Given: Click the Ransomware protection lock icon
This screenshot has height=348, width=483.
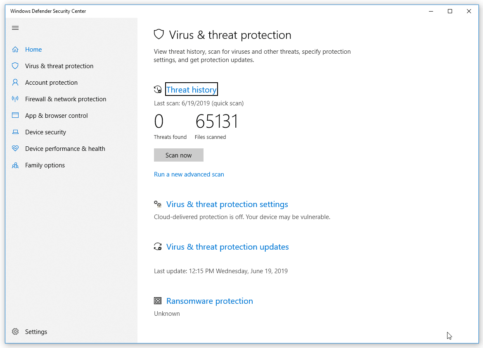Looking at the screenshot, I should pos(157,301).
